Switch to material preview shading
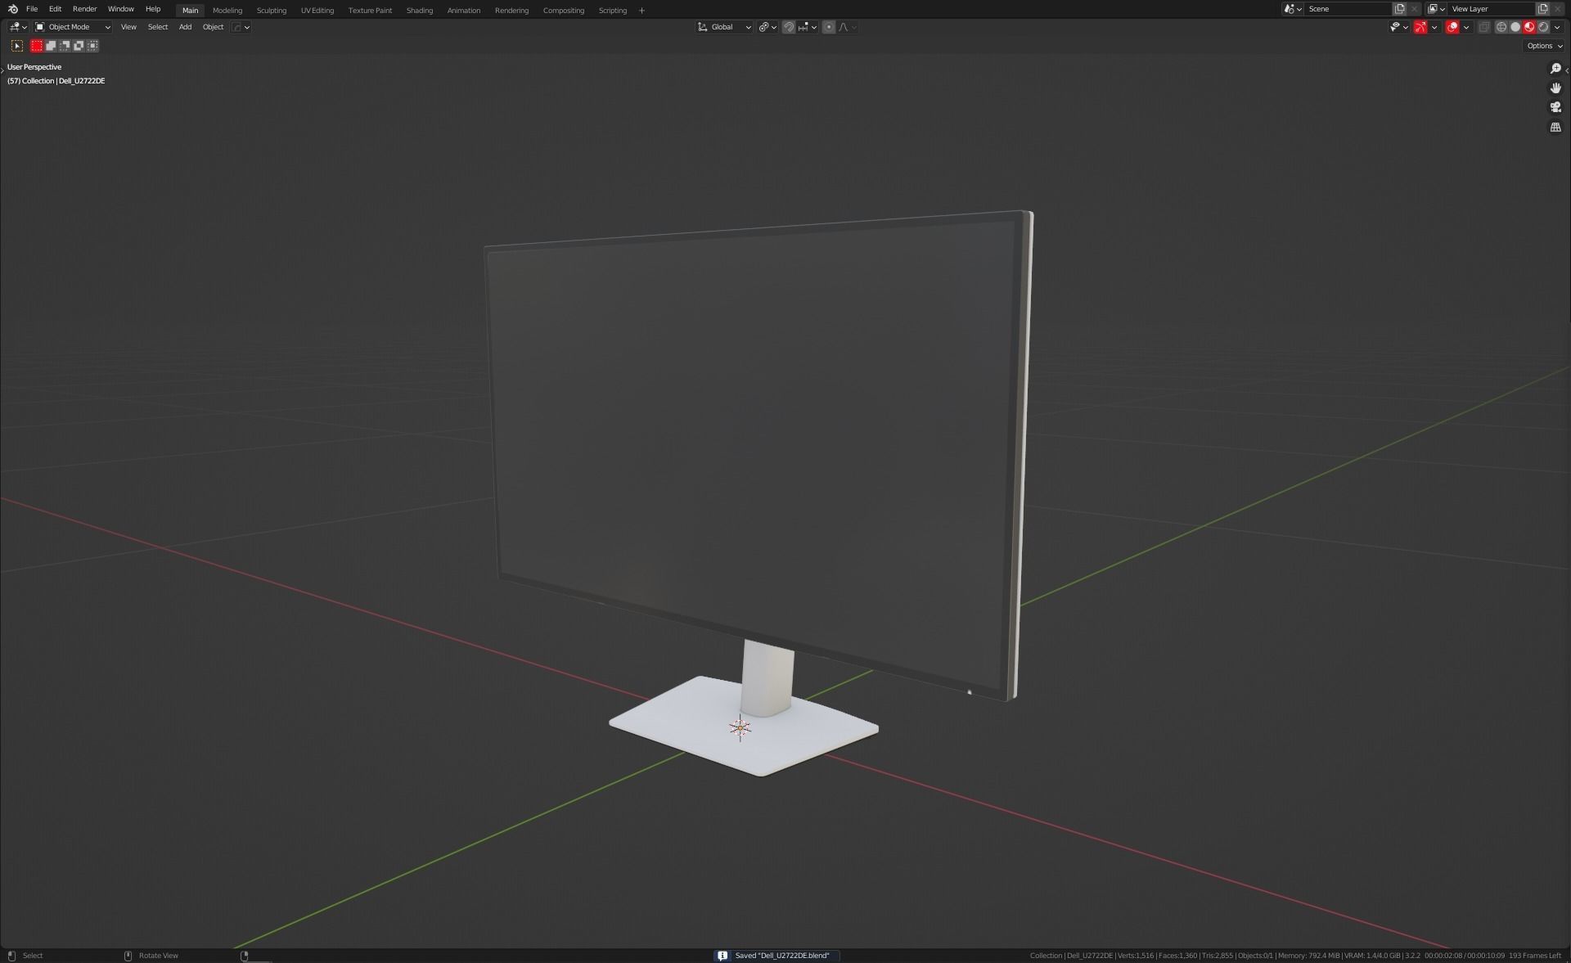The width and height of the screenshot is (1571, 963). (1529, 27)
